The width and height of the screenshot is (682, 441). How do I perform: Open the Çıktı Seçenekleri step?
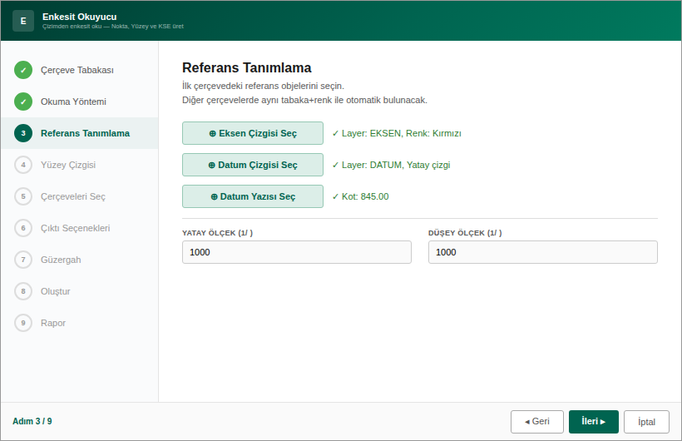[80, 228]
